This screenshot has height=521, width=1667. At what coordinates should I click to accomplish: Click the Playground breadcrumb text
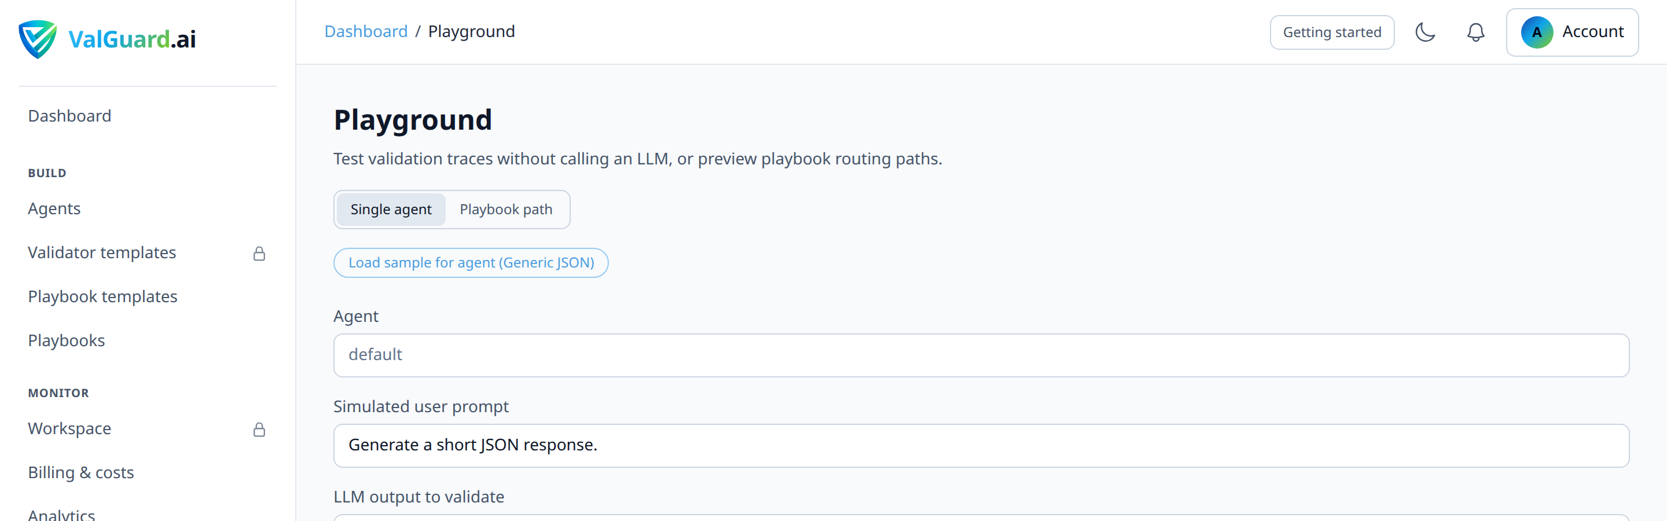[472, 31]
